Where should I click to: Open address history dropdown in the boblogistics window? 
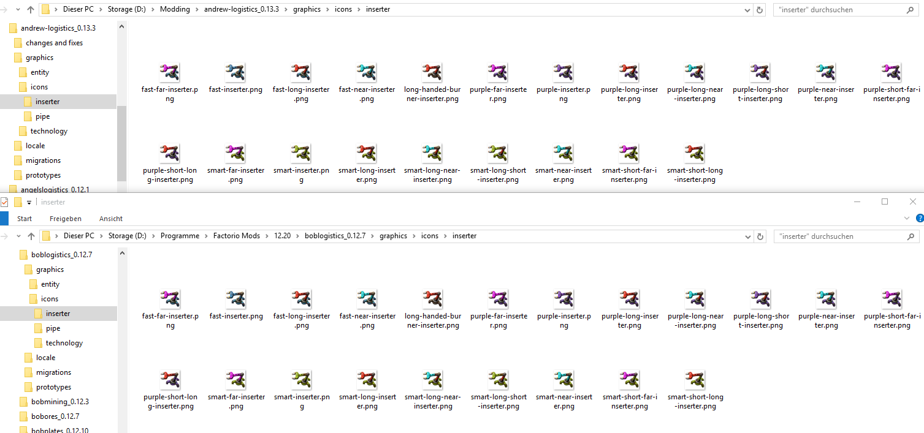point(747,236)
